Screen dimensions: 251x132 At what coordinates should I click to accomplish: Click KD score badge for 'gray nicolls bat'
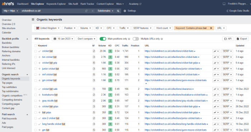110,101
